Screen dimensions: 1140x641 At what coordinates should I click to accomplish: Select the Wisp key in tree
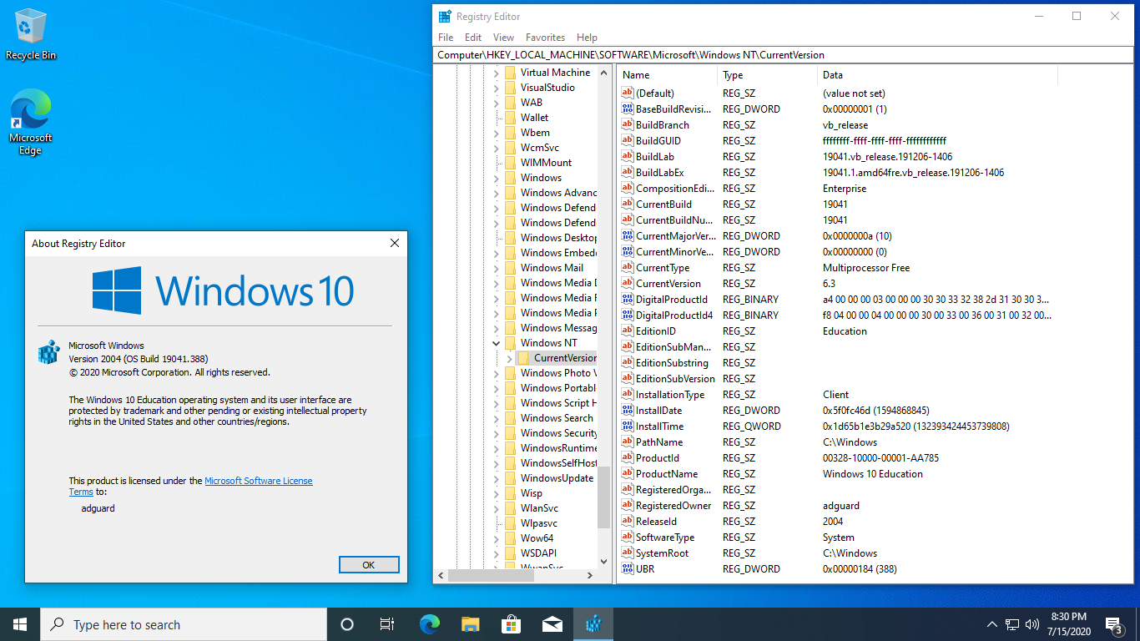coord(531,493)
